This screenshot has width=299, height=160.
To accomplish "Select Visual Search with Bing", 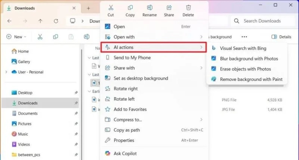I will tap(247, 48).
